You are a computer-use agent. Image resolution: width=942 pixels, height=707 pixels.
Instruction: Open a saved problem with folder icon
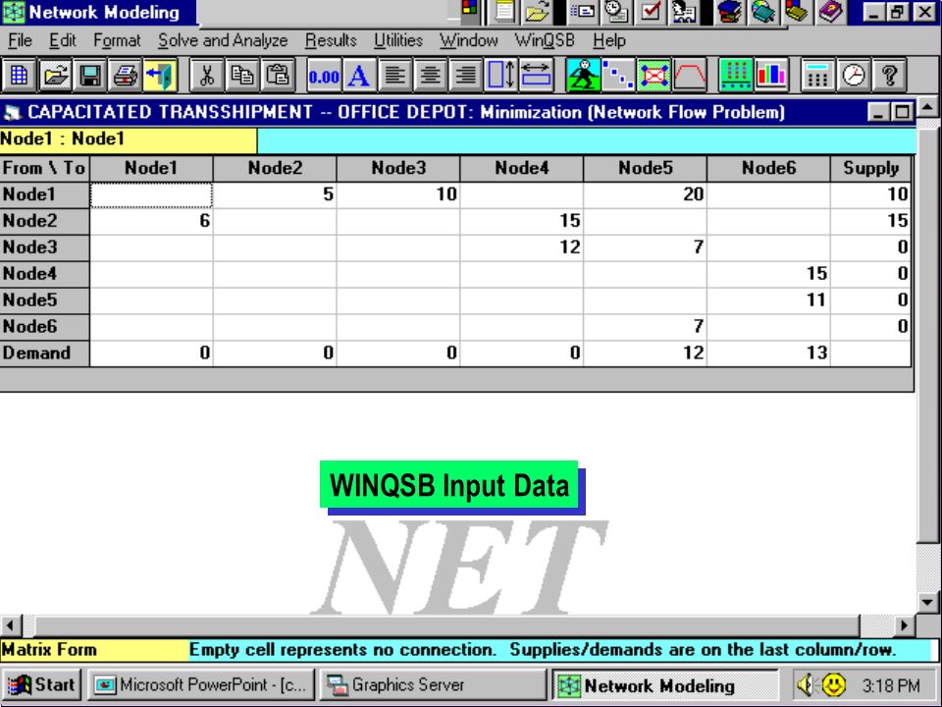(x=55, y=76)
